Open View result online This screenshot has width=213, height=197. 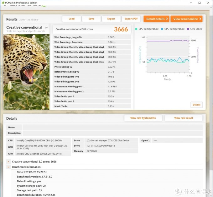186,19
